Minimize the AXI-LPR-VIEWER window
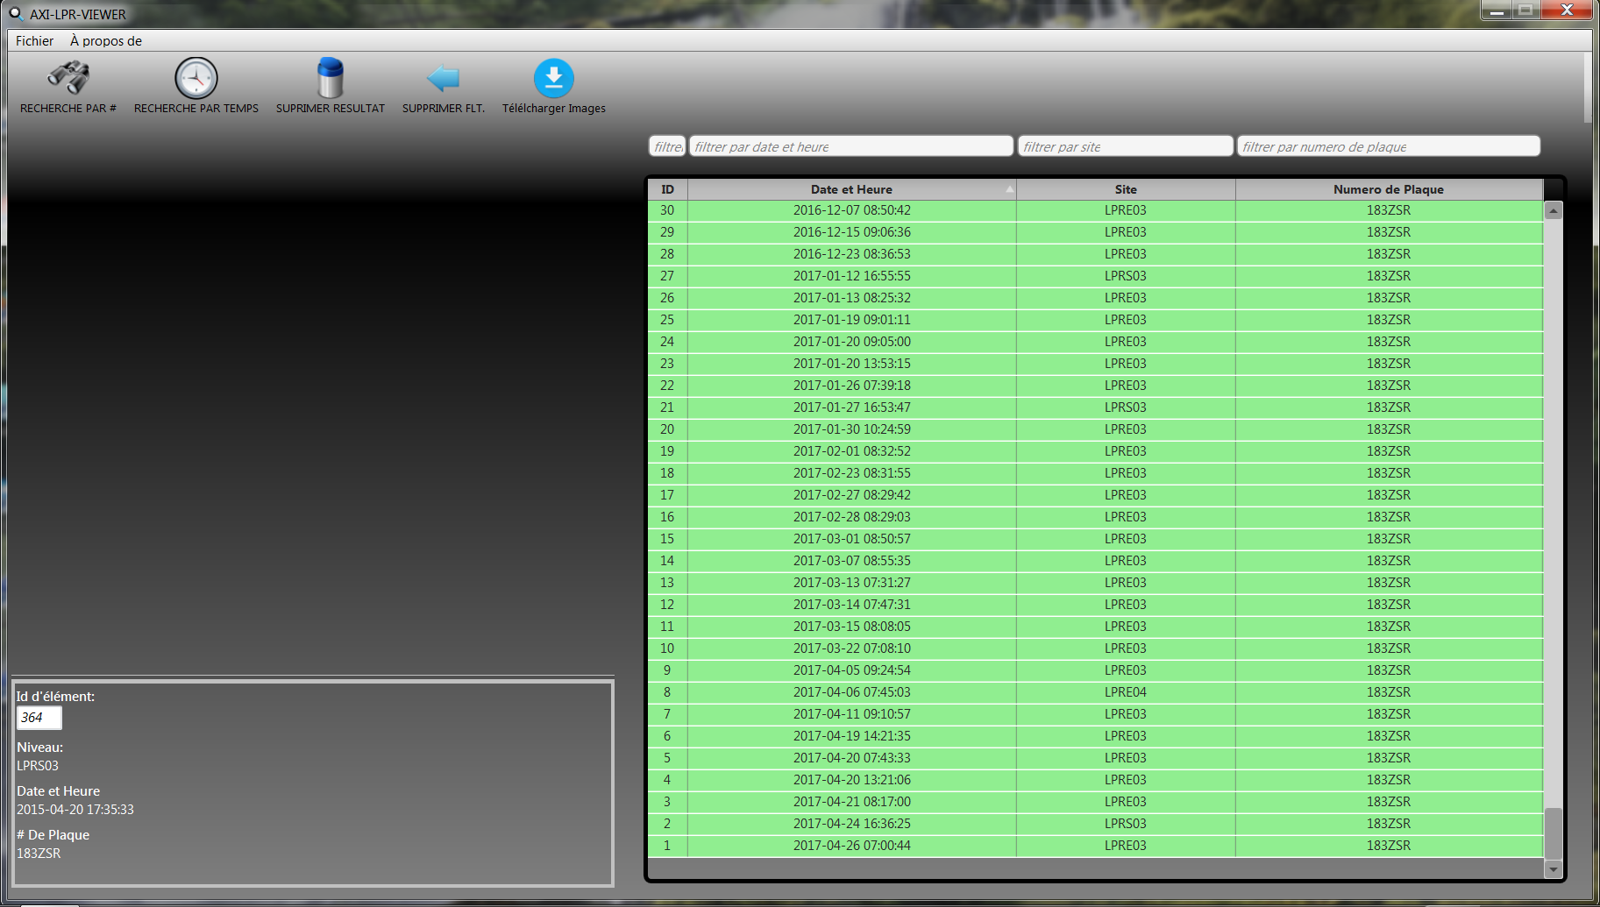 pos(1497,10)
